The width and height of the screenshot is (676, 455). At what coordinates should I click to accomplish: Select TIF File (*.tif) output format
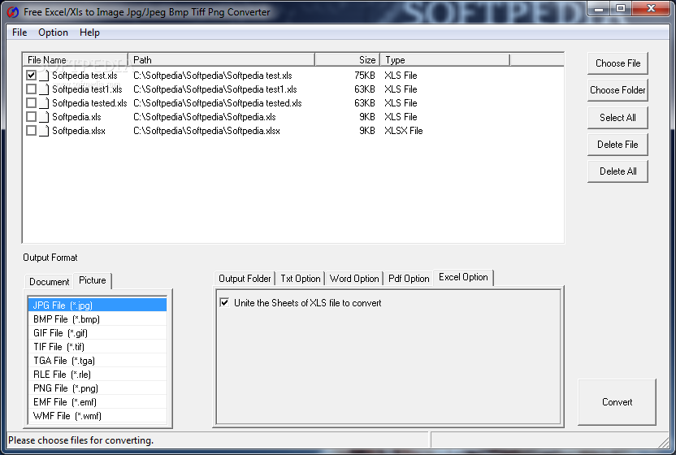click(x=97, y=347)
